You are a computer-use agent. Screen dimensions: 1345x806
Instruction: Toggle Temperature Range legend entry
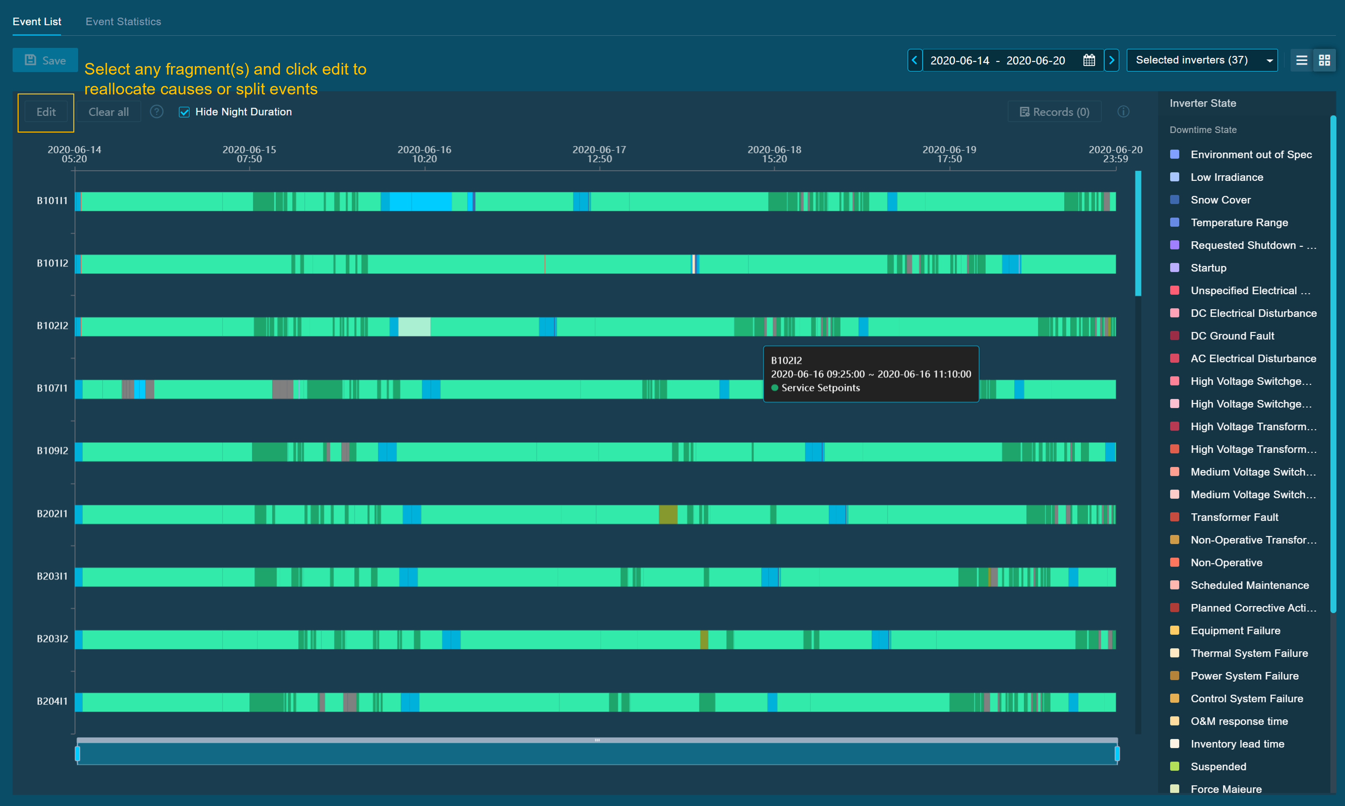(x=1229, y=223)
